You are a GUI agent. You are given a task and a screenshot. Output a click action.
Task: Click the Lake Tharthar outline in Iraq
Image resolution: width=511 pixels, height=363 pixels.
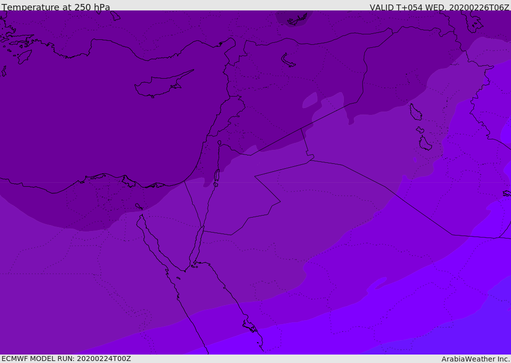416,112
